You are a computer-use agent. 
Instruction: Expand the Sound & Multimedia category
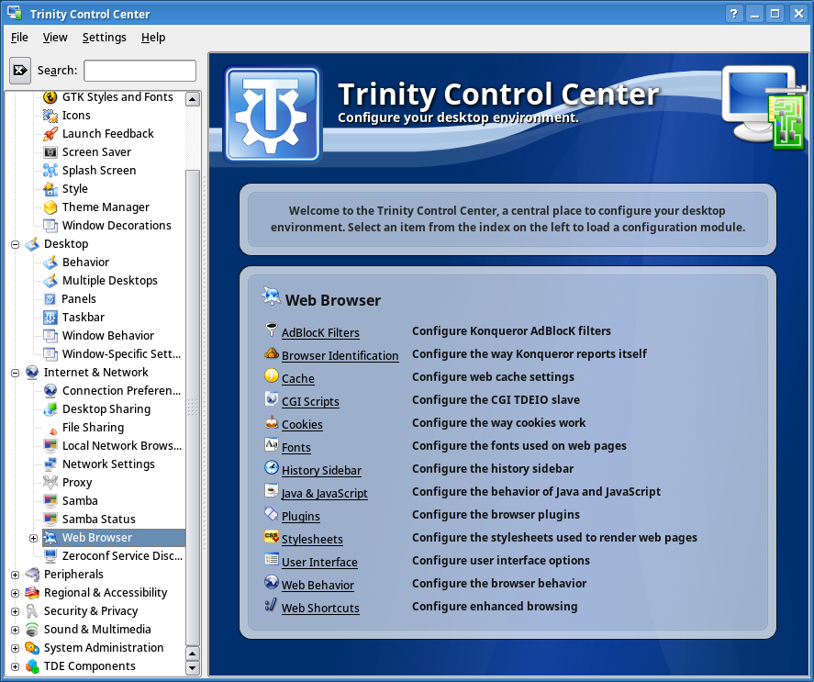coord(15,630)
